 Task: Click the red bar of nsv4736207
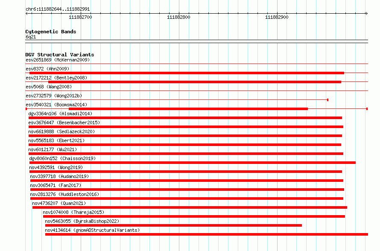pyautogui.click(x=190, y=207)
